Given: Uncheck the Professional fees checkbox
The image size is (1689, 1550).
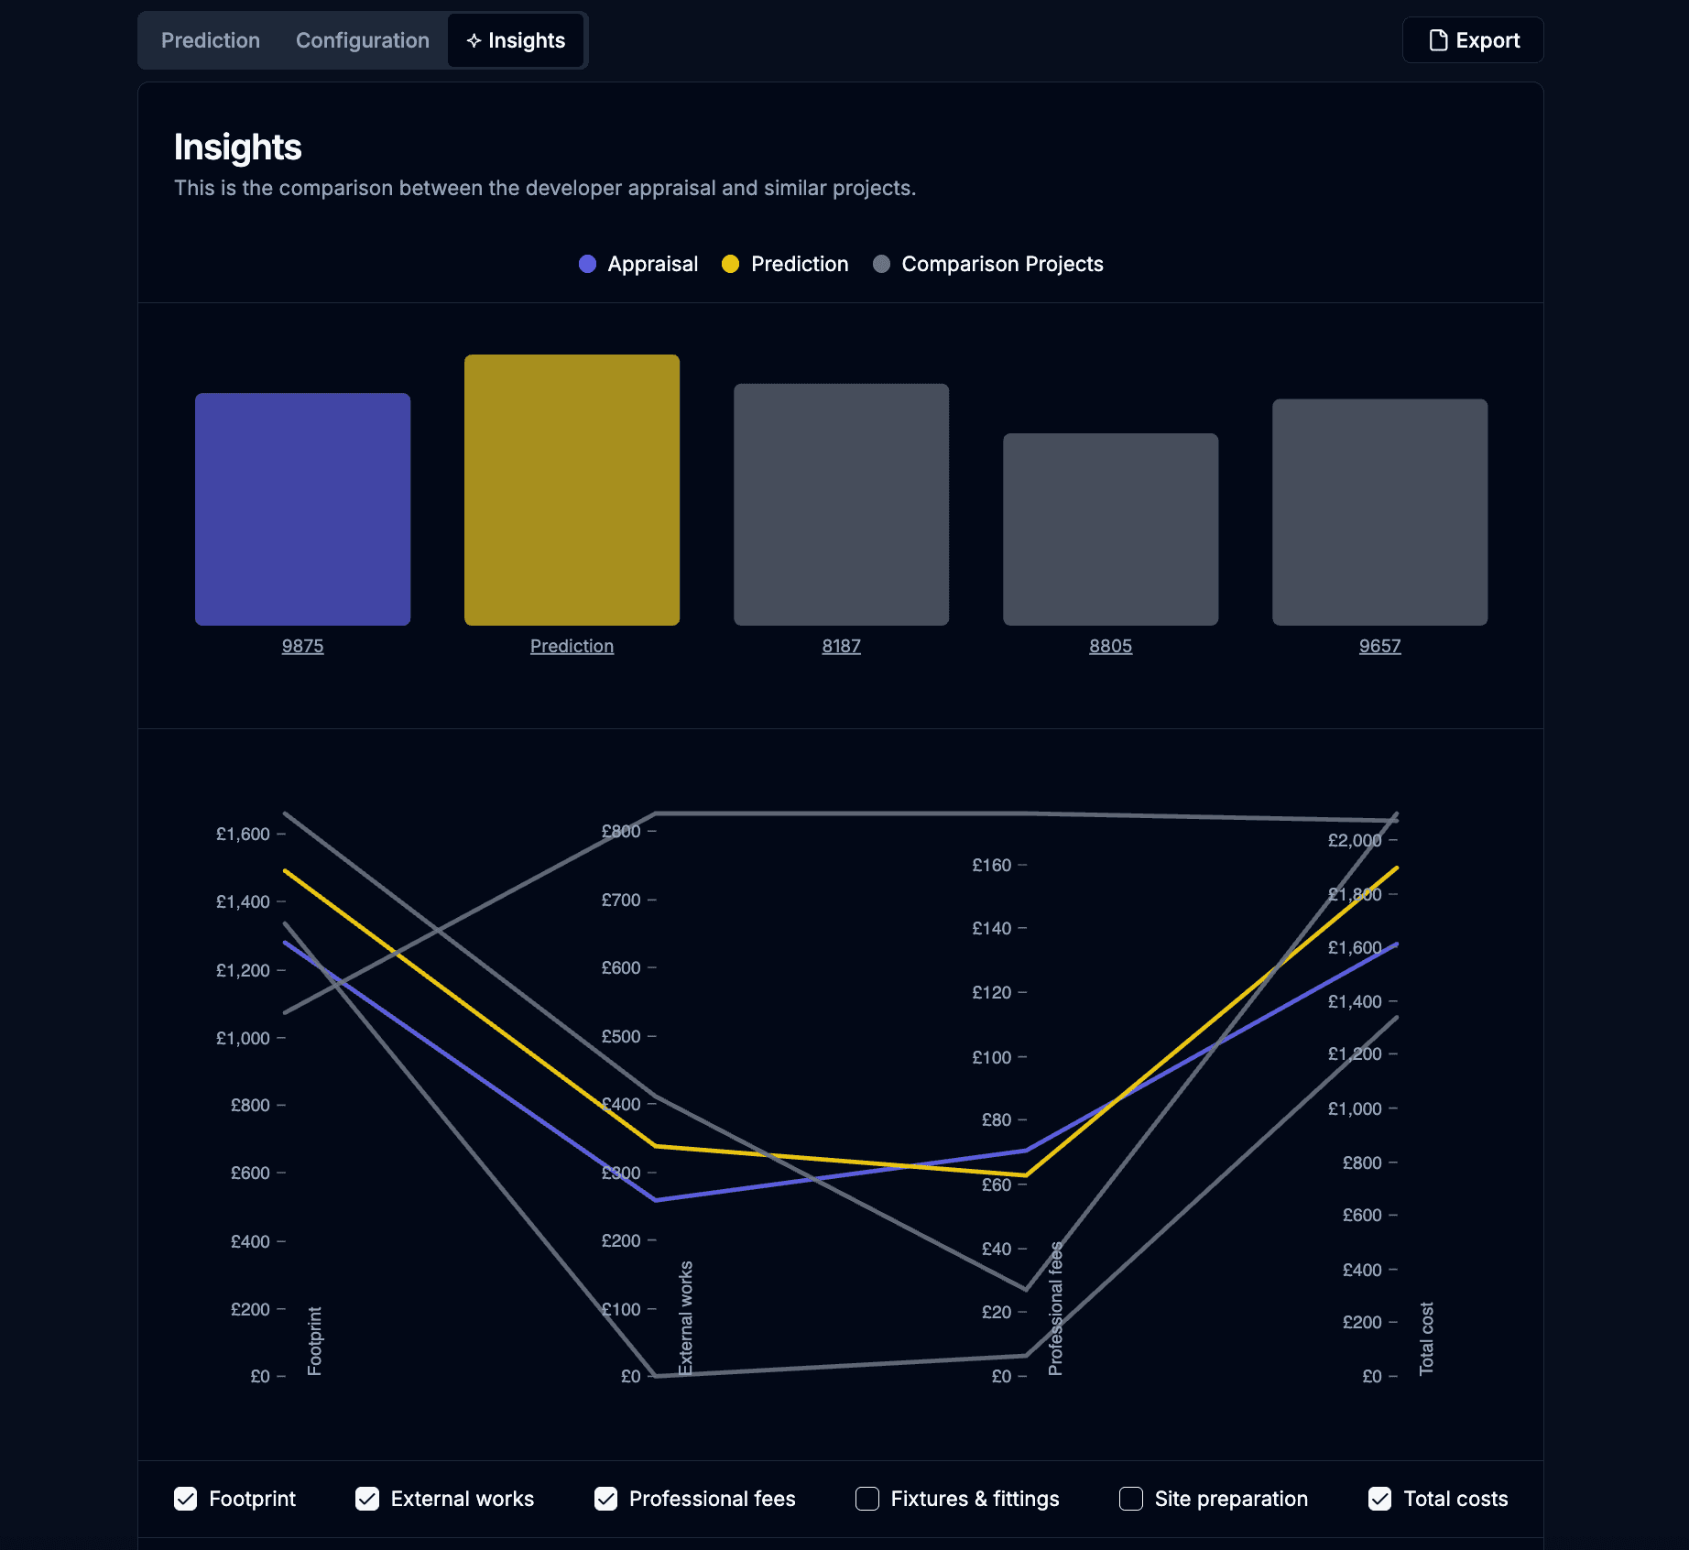Looking at the screenshot, I should tap(605, 1499).
